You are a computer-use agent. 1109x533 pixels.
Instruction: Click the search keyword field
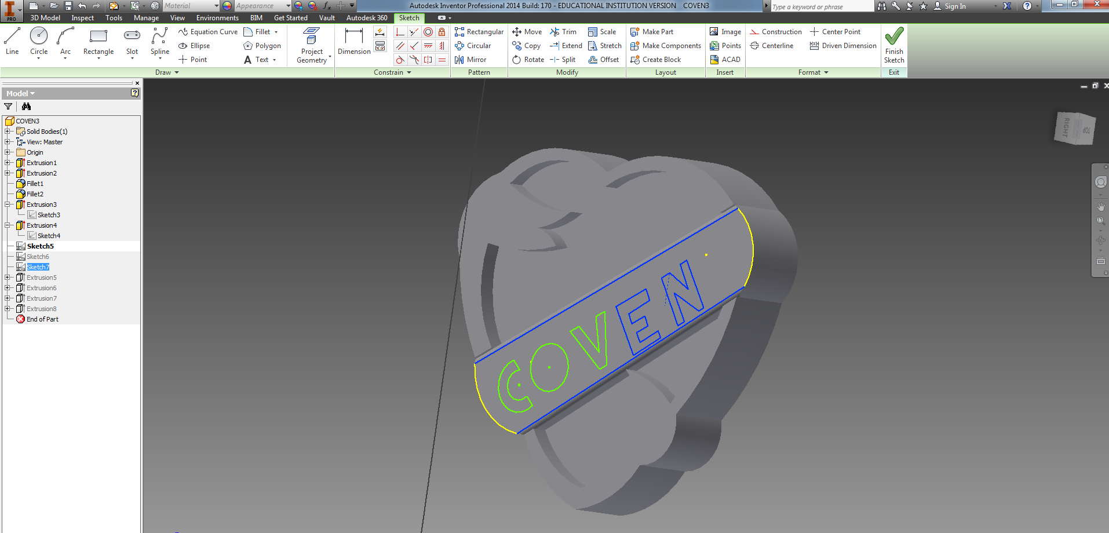pyautogui.click(x=822, y=6)
